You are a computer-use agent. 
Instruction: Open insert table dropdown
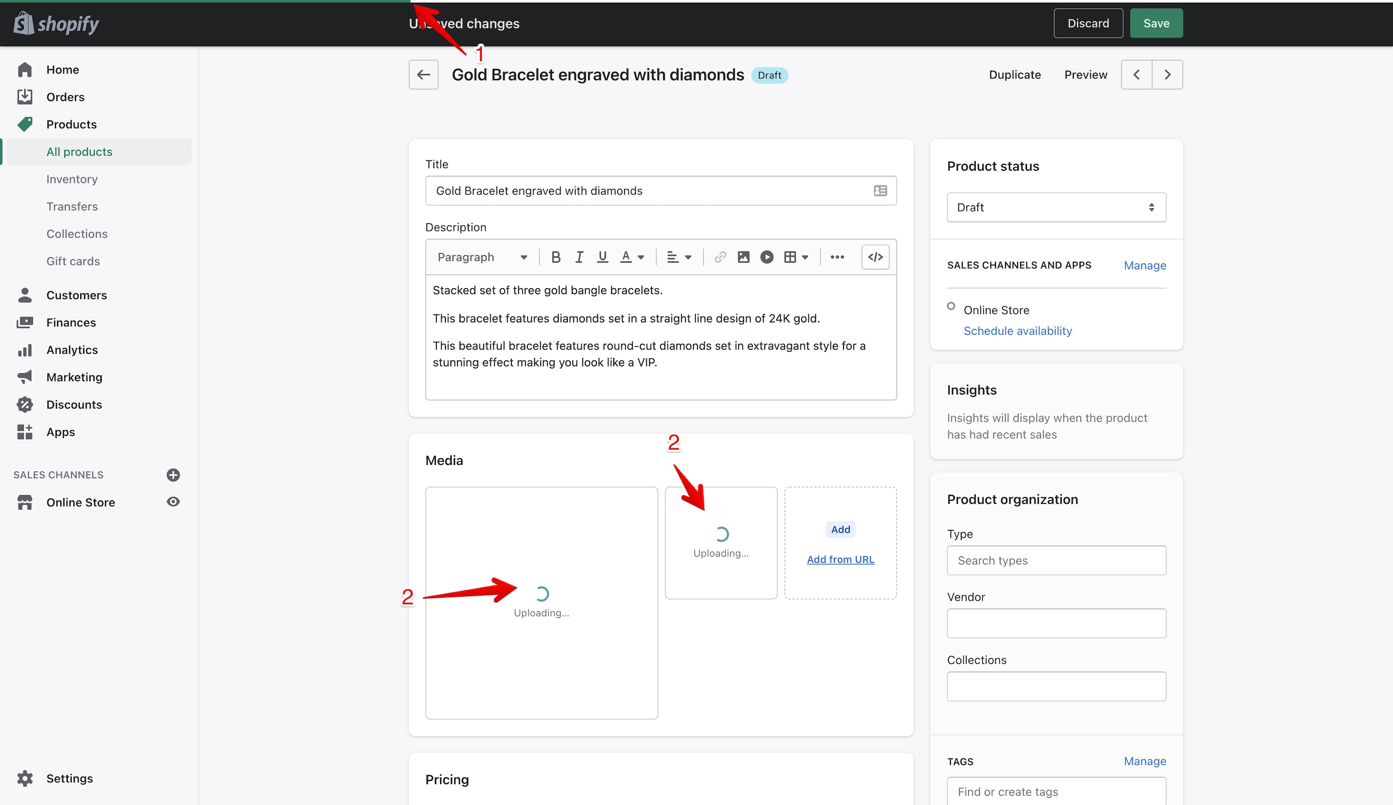click(x=796, y=257)
